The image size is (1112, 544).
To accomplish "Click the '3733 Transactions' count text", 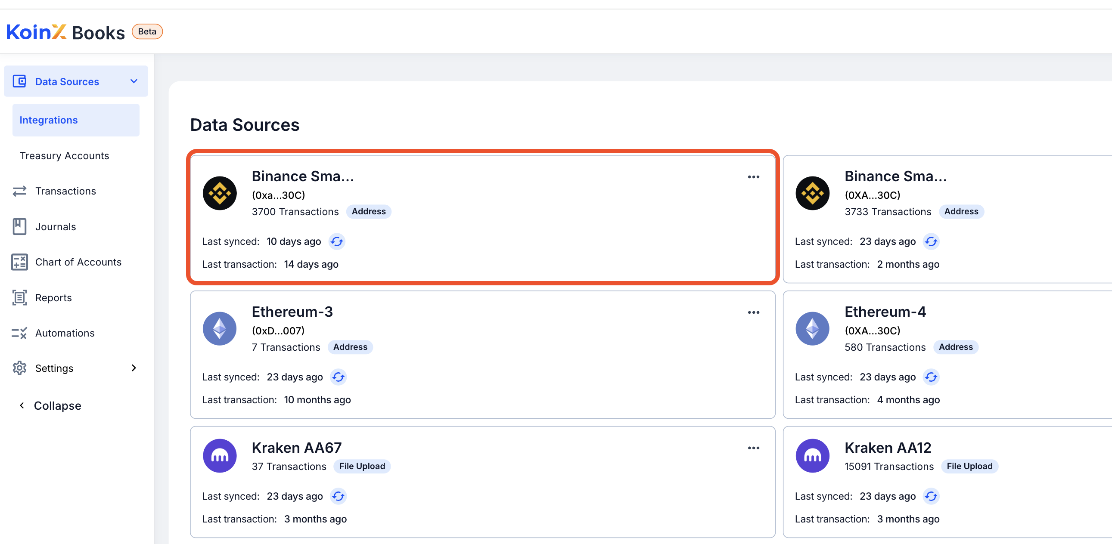I will pyautogui.click(x=888, y=211).
